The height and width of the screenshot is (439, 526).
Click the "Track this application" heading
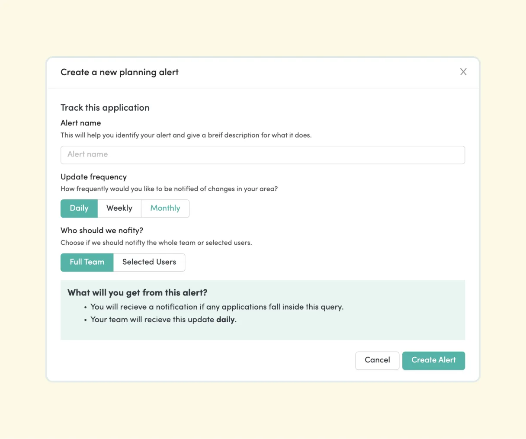pyautogui.click(x=105, y=108)
